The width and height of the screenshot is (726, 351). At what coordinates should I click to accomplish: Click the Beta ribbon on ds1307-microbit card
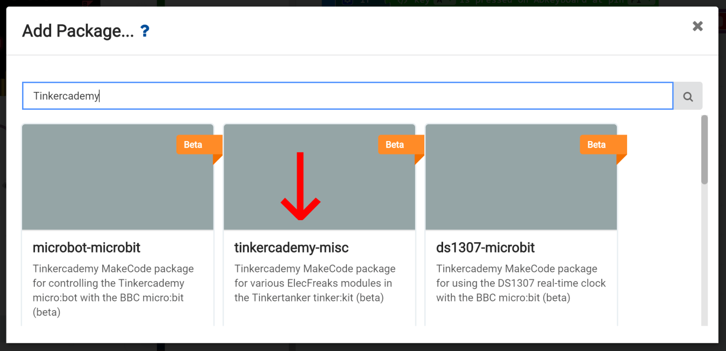pyautogui.click(x=602, y=145)
